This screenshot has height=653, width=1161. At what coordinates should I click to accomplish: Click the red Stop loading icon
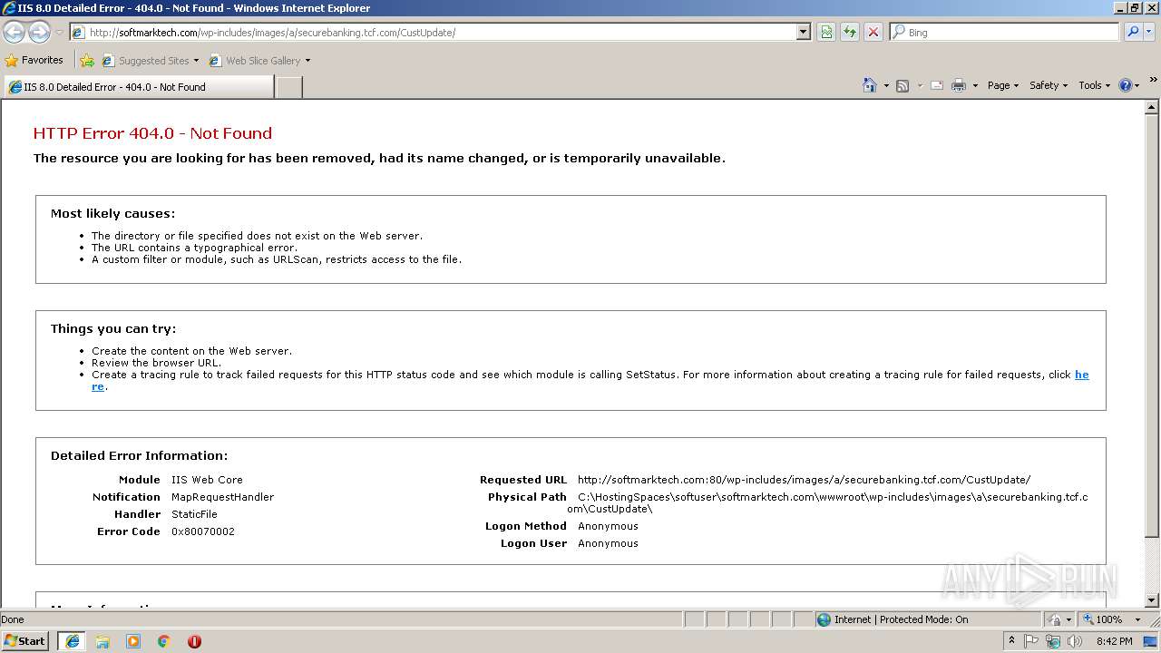[x=873, y=33]
